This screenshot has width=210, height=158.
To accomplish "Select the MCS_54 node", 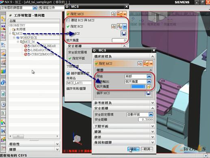I will tap(29, 42).
